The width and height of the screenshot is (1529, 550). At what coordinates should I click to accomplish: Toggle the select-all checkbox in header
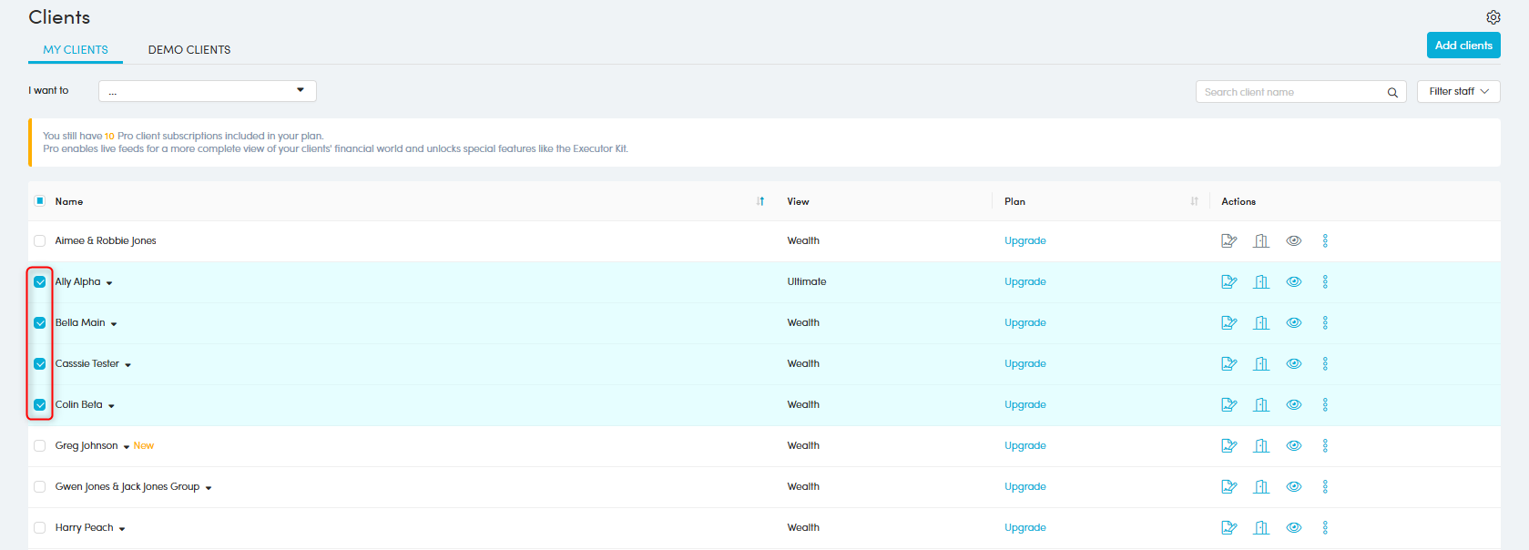pos(40,201)
